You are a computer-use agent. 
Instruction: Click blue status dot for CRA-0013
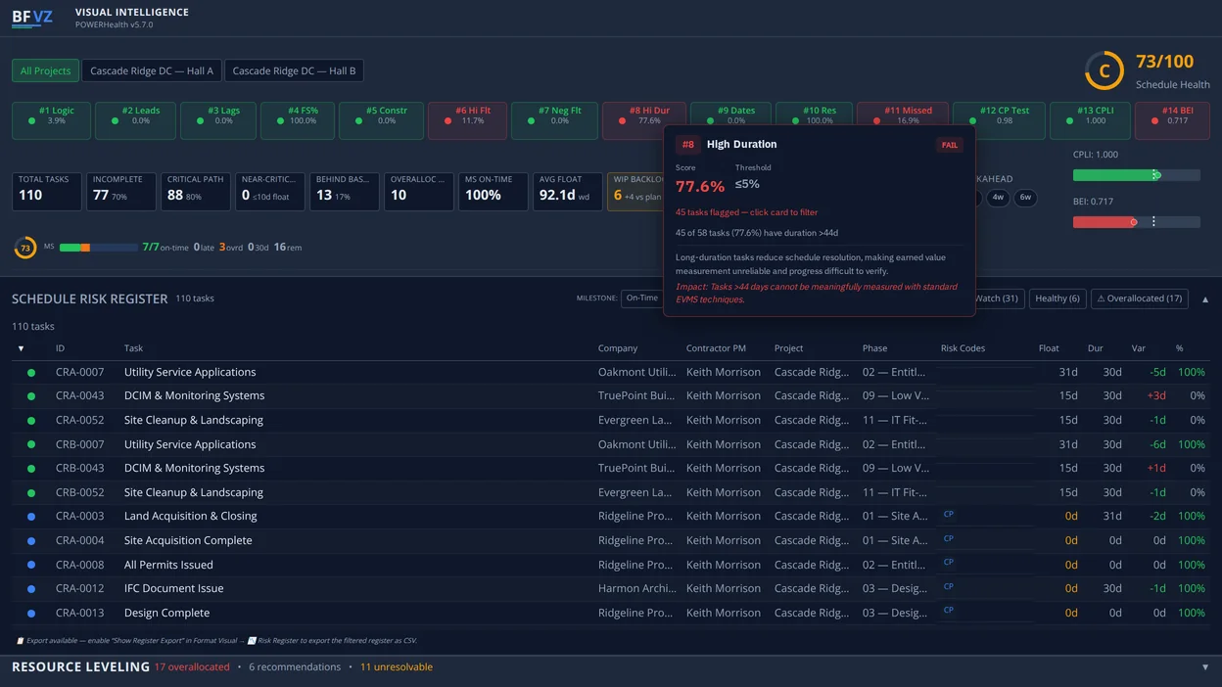[x=31, y=614]
